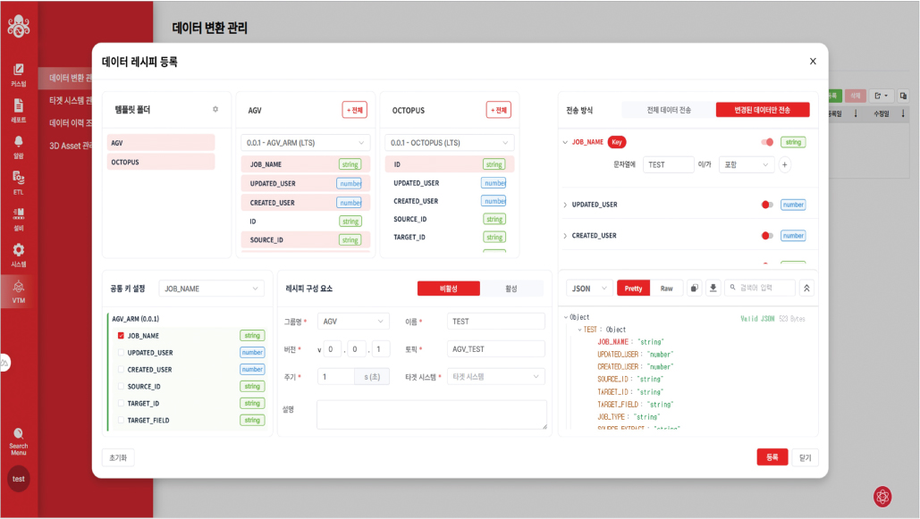Switch JSON view to Raw

click(667, 288)
